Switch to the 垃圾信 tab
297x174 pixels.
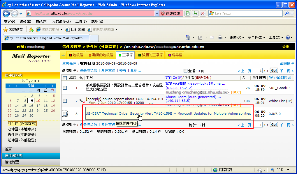pos(75,55)
